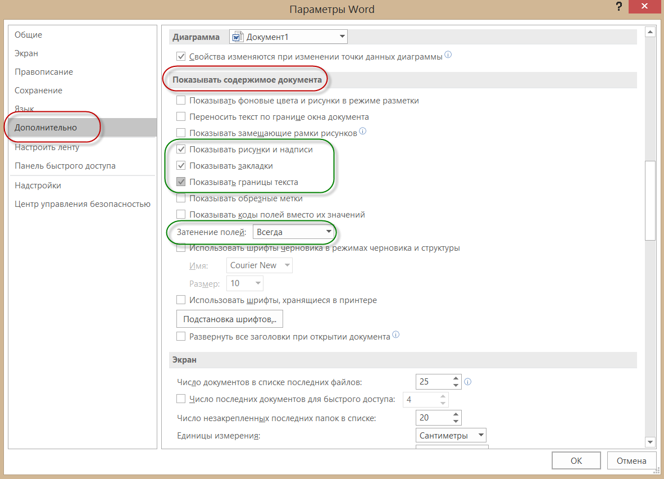Screen dimensions: 664x479
Task: Open the Надстройки category
Action: click(x=83, y=186)
